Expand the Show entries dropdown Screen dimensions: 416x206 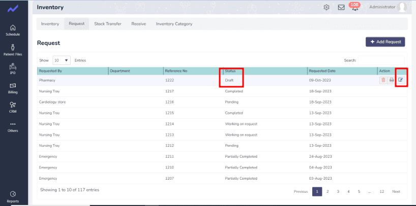point(61,60)
